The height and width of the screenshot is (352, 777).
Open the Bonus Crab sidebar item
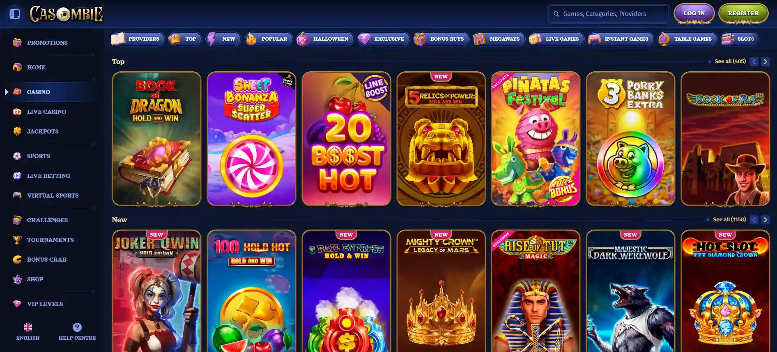(46, 260)
